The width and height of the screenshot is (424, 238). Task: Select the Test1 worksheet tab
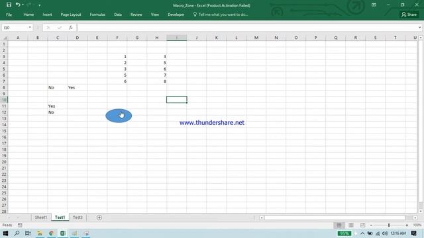click(x=60, y=218)
